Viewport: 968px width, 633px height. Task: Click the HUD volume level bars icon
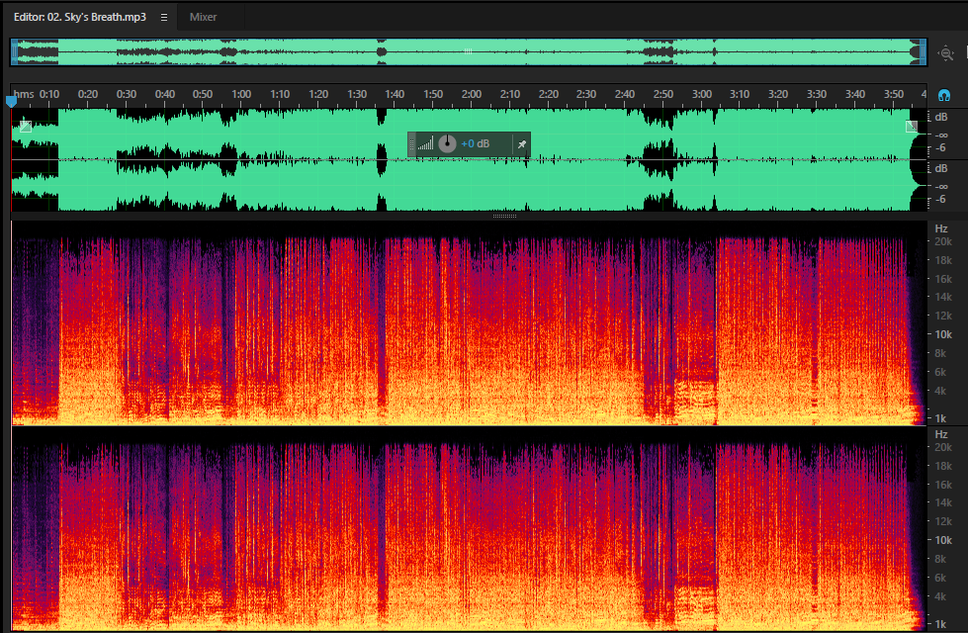coord(425,143)
